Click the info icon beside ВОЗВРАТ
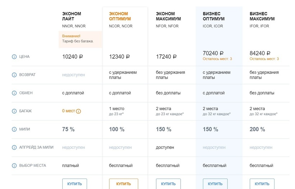Screen dimensions: 295x189 click(14, 75)
